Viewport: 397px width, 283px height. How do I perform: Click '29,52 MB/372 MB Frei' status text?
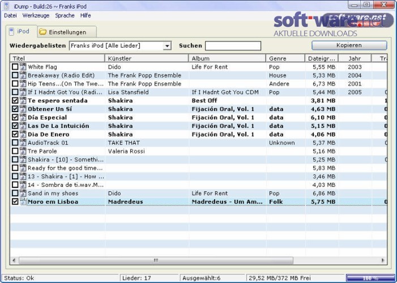tap(280, 278)
